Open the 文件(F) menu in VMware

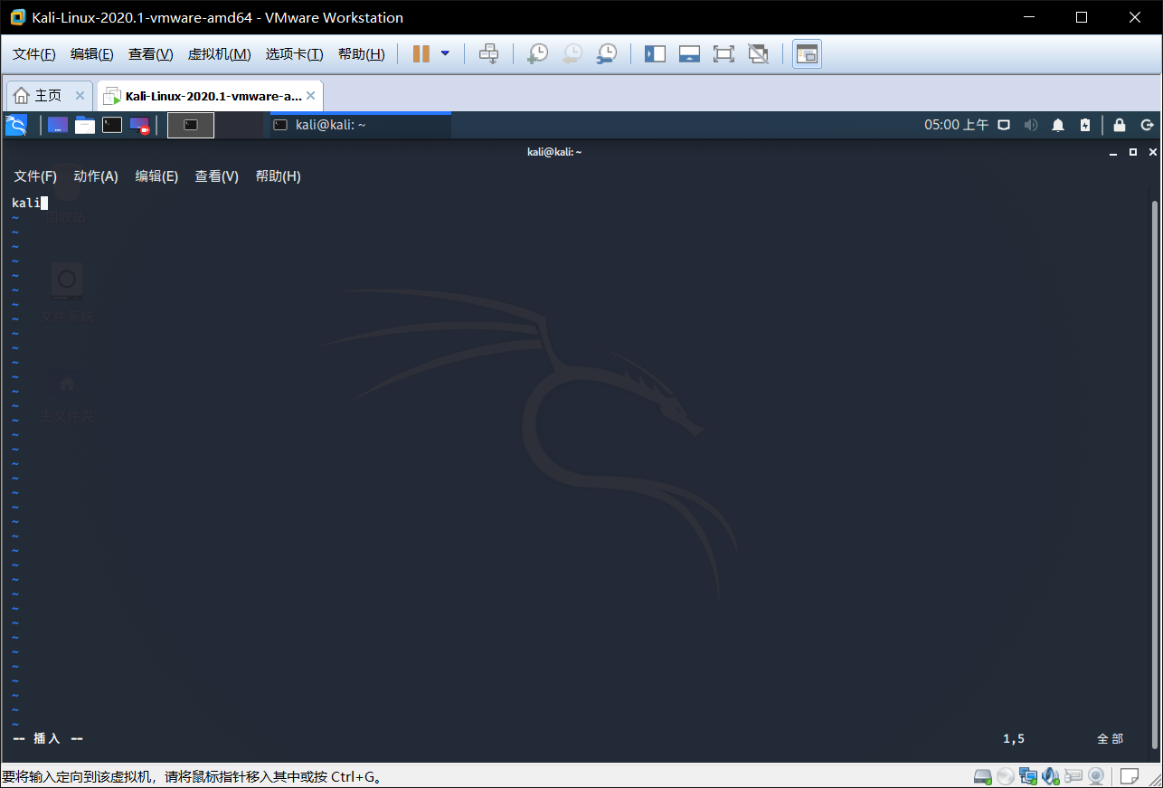tap(34, 54)
